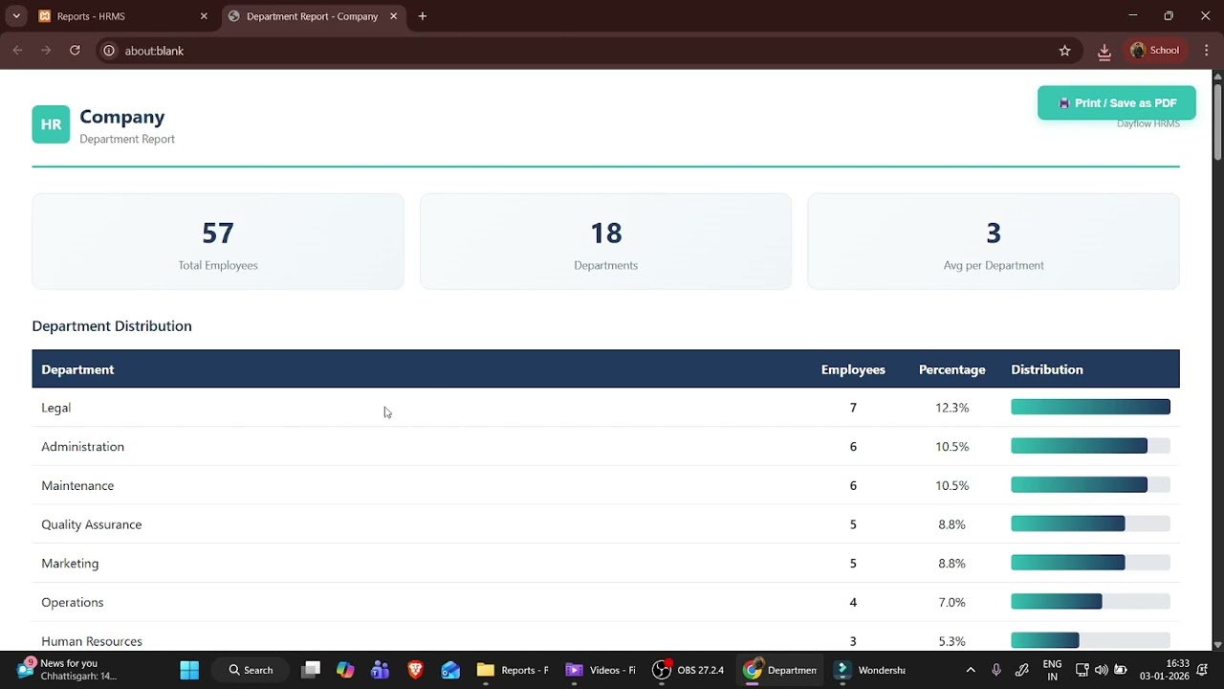The height and width of the screenshot is (689, 1224).
Task: Open the Windows Start menu
Action: click(x=189, y=670)
